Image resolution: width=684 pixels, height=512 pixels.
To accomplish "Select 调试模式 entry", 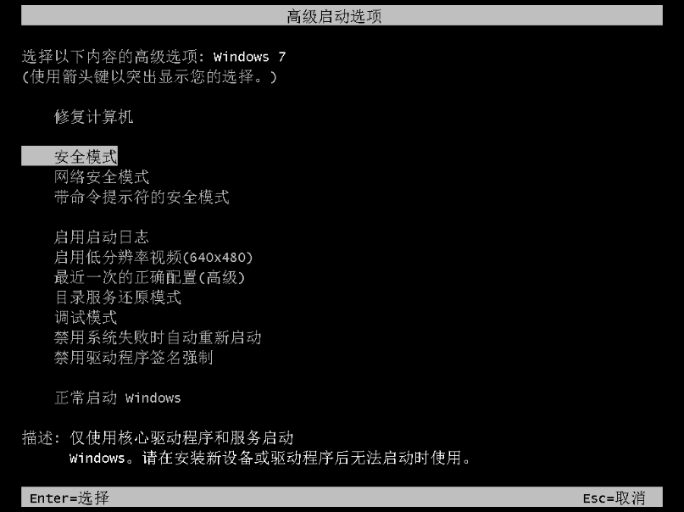I will (86, 318).
